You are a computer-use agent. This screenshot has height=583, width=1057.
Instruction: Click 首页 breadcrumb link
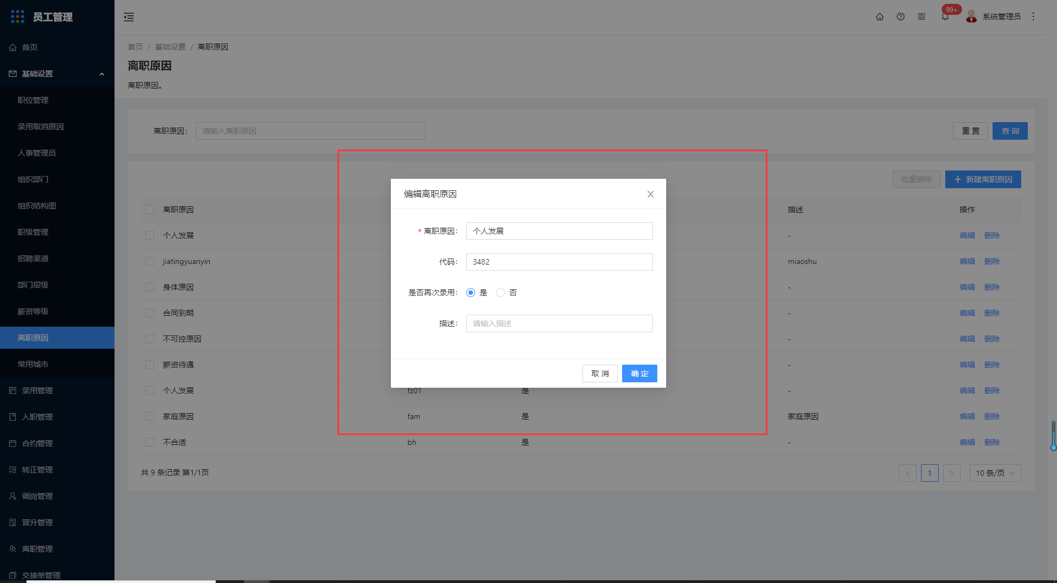click(135, 47)
